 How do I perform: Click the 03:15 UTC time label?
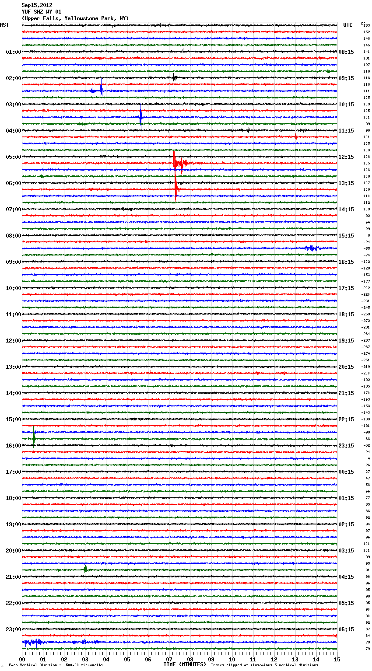click(x=346, y=551)
